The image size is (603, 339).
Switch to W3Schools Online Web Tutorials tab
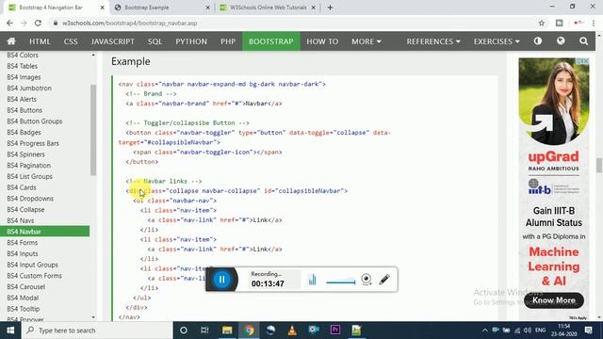(268, 8)
